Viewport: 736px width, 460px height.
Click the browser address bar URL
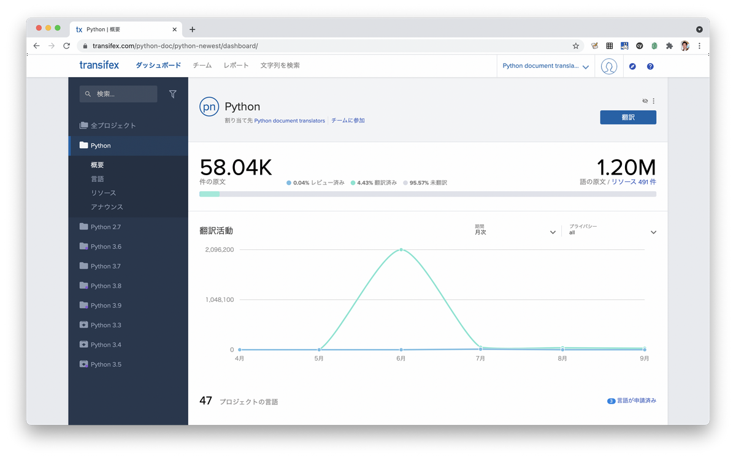175,46
